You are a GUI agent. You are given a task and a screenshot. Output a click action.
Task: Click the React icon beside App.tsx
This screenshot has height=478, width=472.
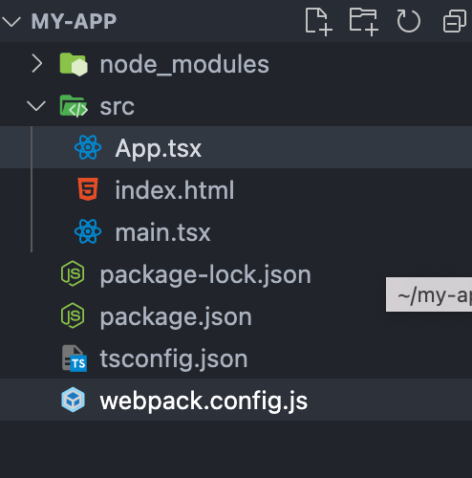point(88,147)
